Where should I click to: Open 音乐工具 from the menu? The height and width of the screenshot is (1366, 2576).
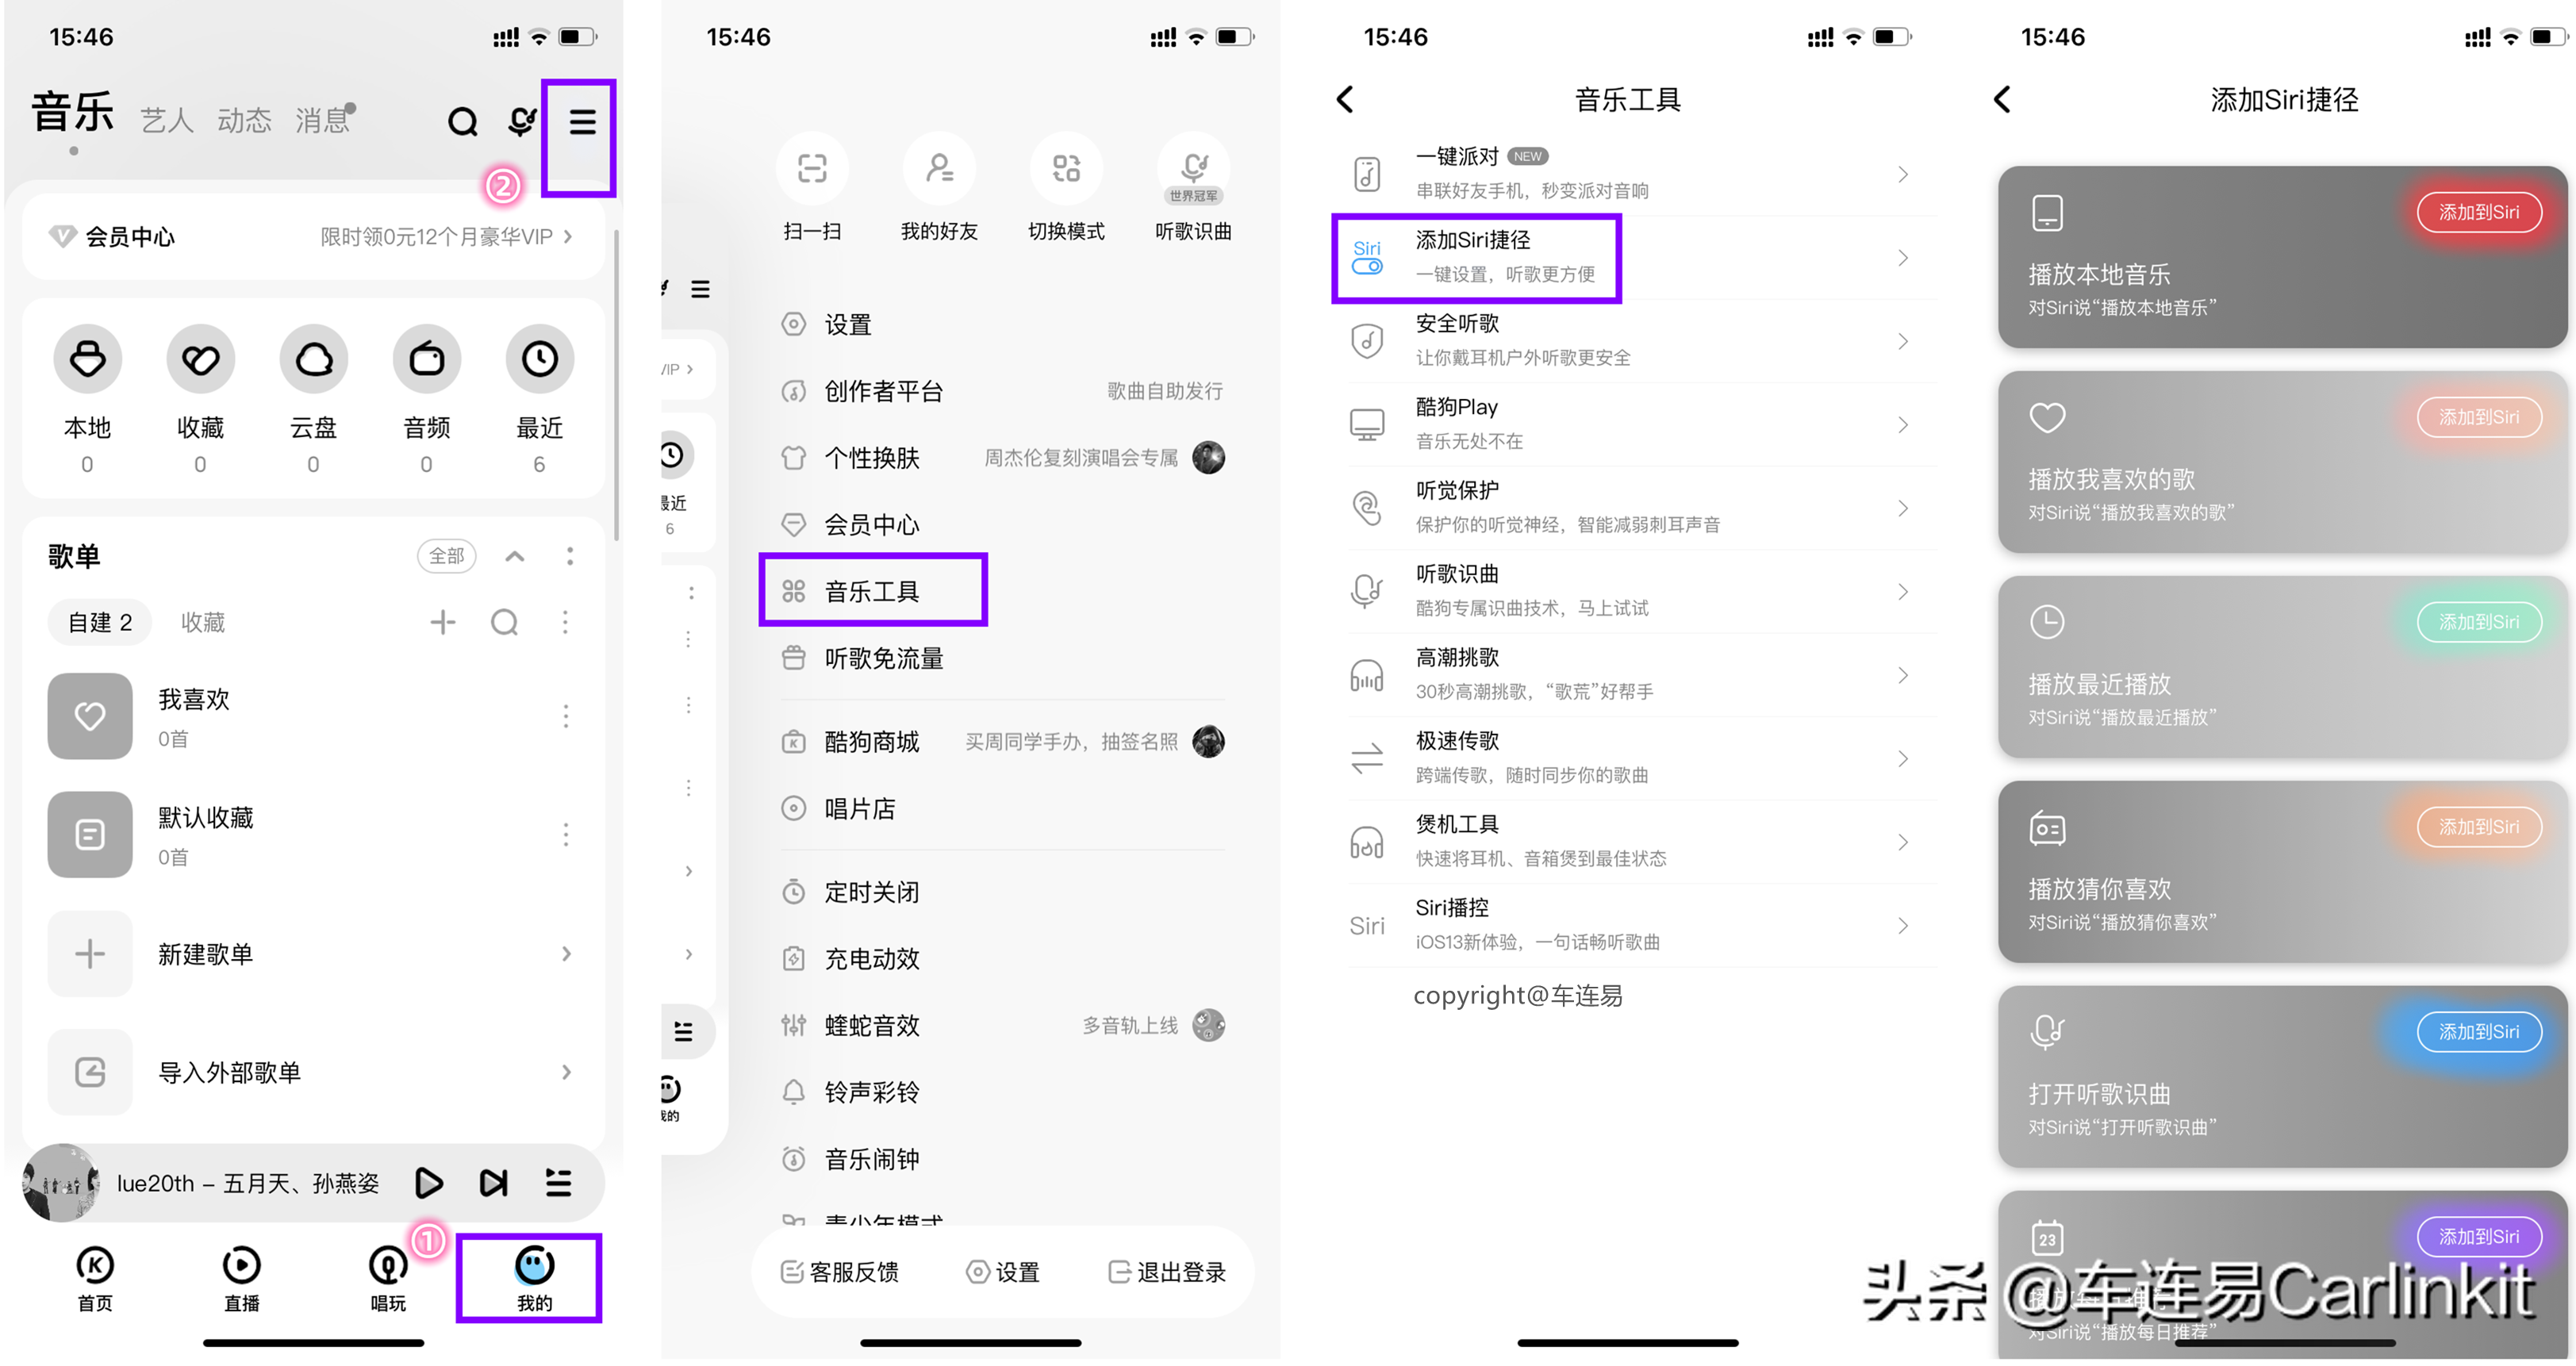pos(876,591)
